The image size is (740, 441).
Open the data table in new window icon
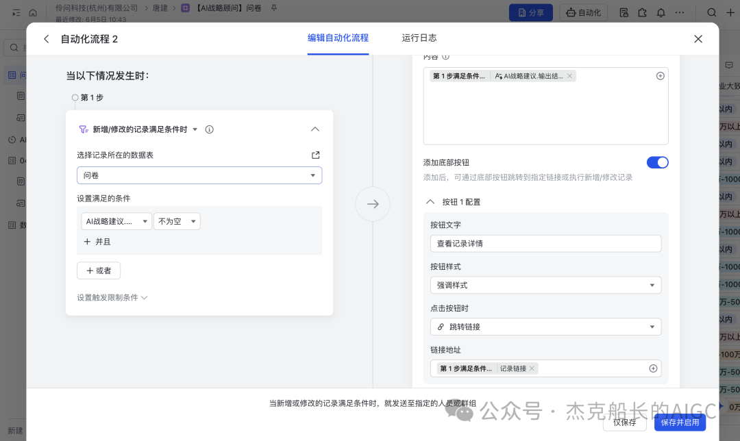(x=316, y=155)
